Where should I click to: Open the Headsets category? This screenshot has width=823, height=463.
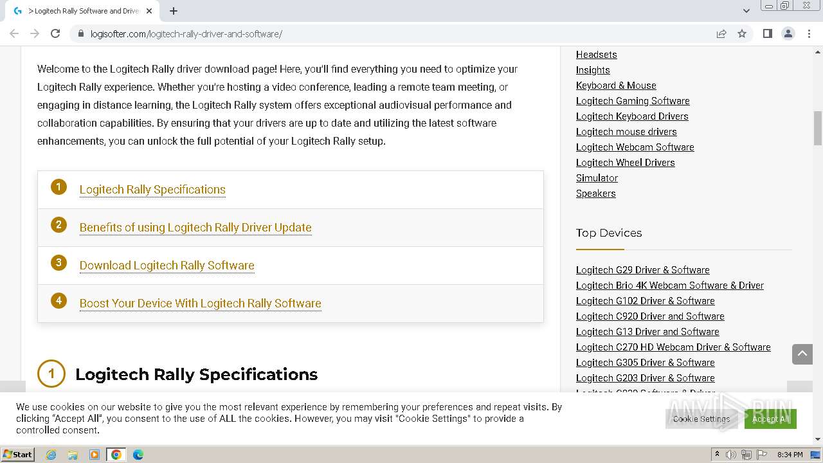[x=596, y=55]
